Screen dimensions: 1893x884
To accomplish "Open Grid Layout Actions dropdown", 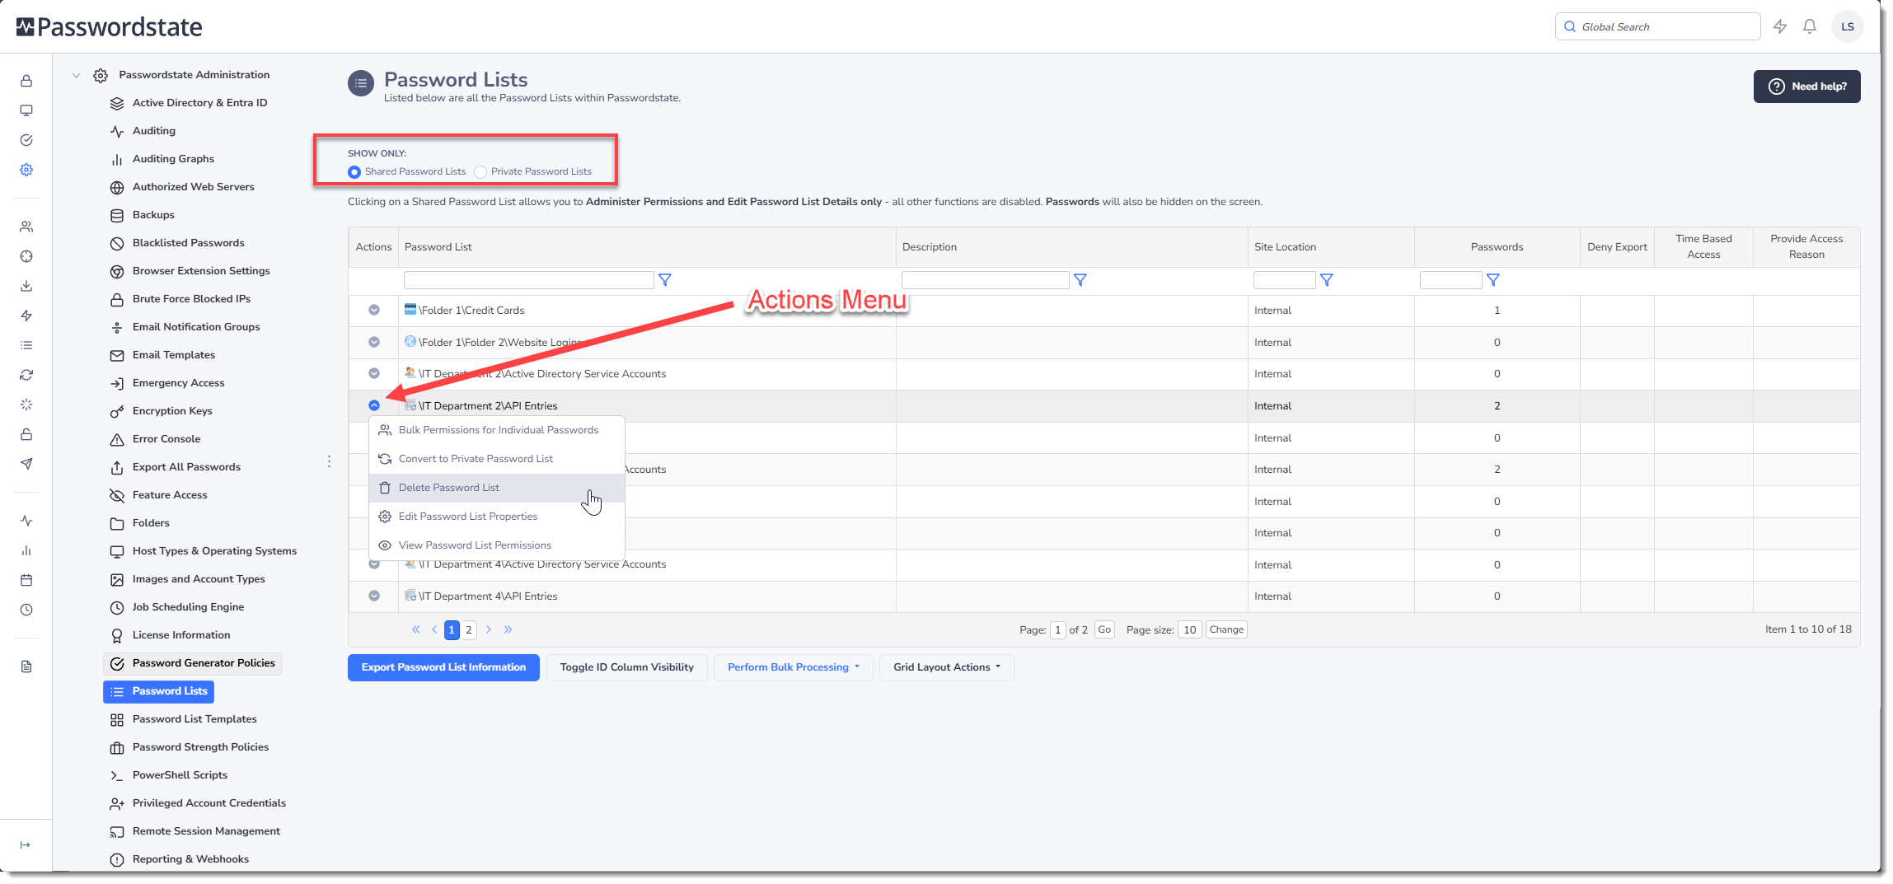I will pos(947,667).
